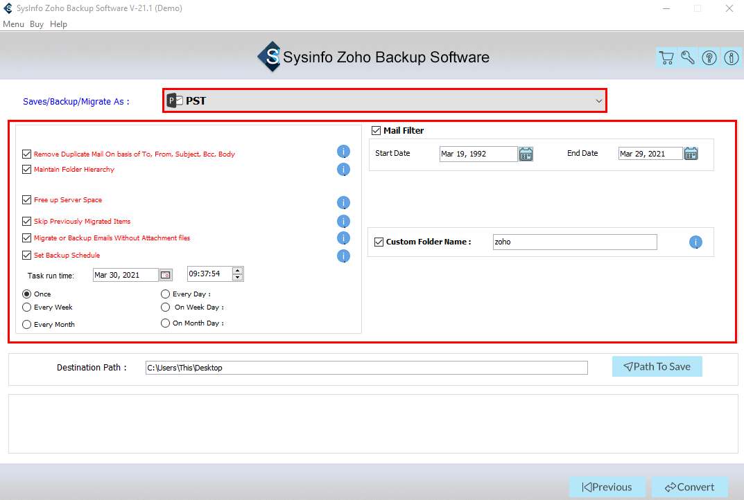The width and height of the screenshot is (744, 500).
Task: Click the Path To Save button
Action: click(657, 366)
